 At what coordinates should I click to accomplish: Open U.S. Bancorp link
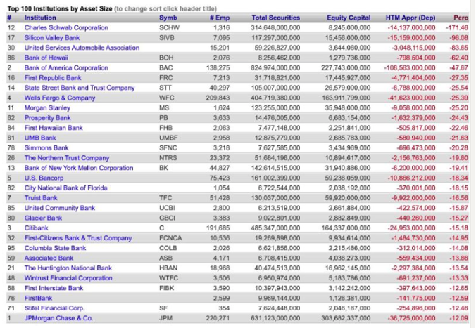click(x=44, y=178)
